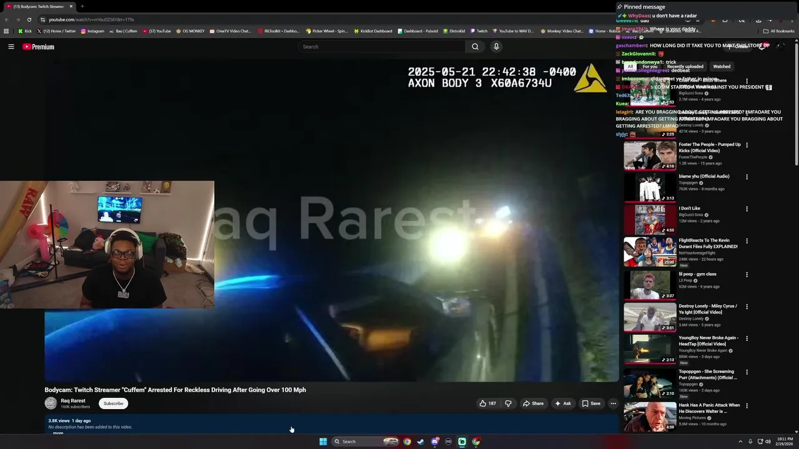The width and height of the screenshot is (799, 449).
Task: Click the Ask button
Action: pyautogui.click(x=562, y=403)
